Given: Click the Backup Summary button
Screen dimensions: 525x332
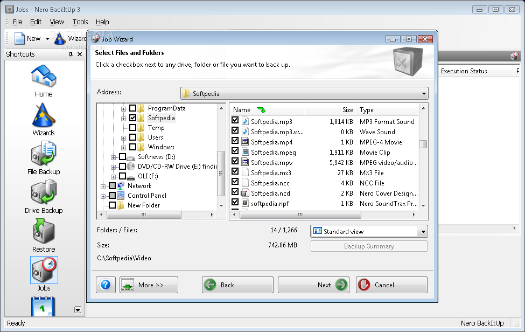Looking at the screenshot, I should 369,246.
